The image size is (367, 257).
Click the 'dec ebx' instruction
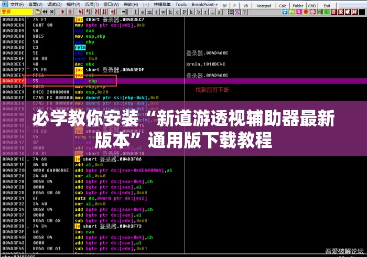pos(84,64)
